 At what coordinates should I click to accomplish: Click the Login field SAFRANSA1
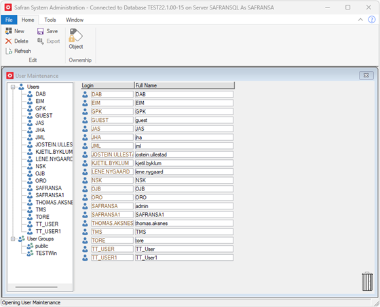(112, 215)
